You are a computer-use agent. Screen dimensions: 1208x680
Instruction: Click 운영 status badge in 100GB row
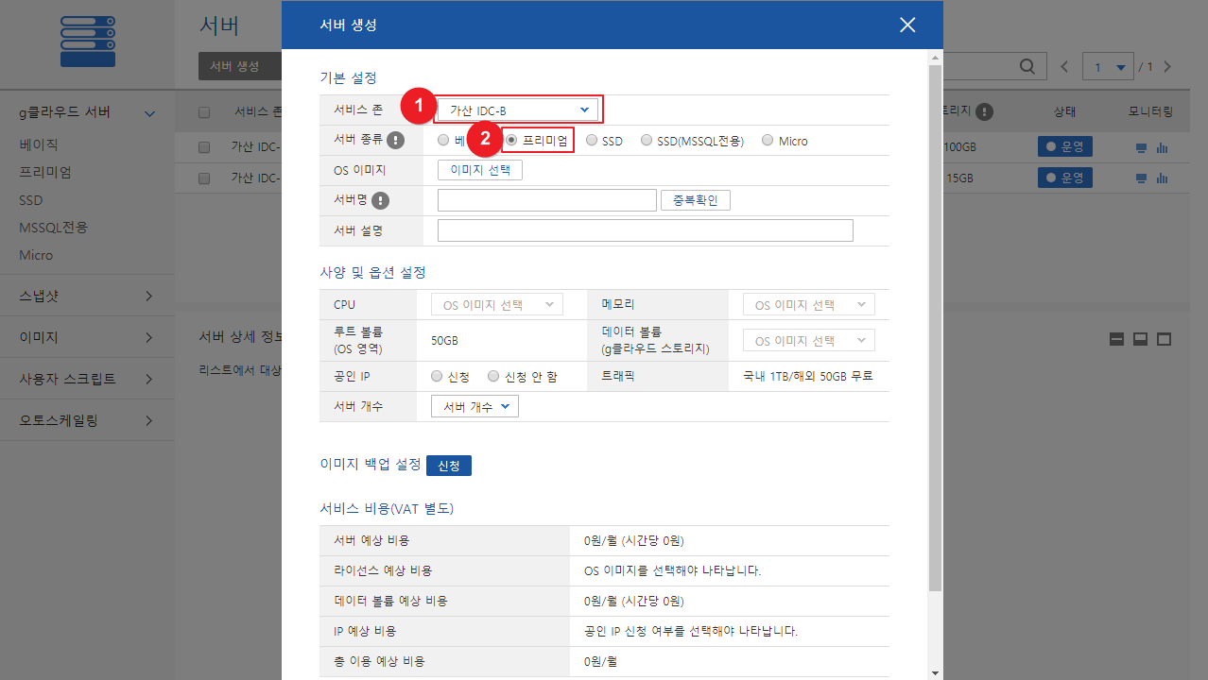[x=1065, y=147]
